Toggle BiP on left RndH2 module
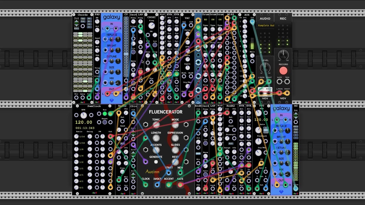This screenshot has width=365, height=205. tap(123, 144)
